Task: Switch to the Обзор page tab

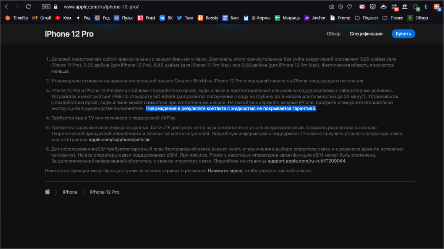Action: (333, 34)
